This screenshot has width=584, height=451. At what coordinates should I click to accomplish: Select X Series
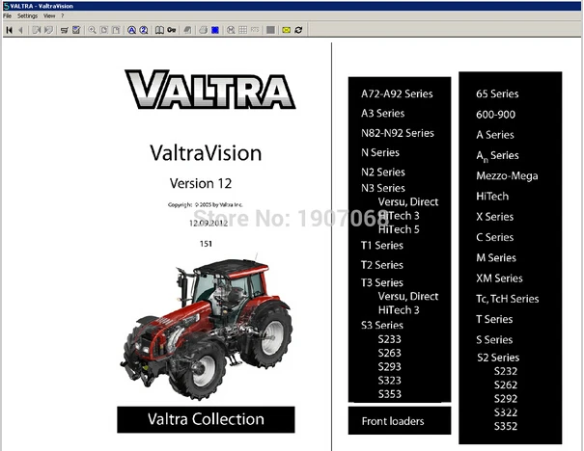pos(494,217)
